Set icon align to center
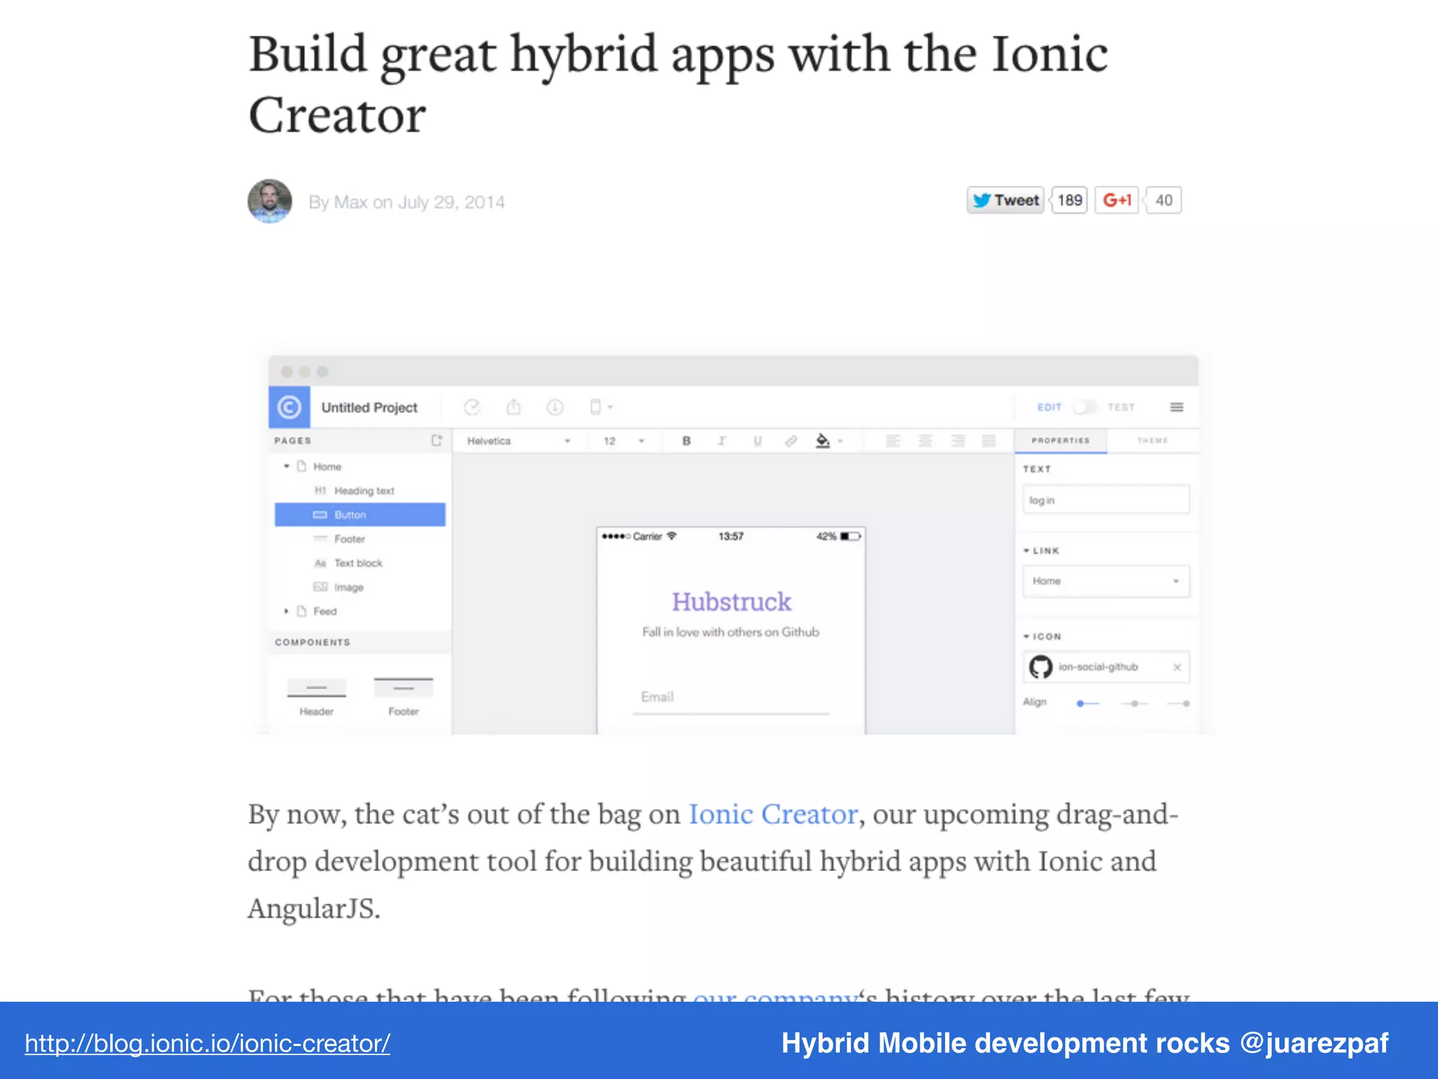1438x1079 pixels. [x=1135, y=703]
